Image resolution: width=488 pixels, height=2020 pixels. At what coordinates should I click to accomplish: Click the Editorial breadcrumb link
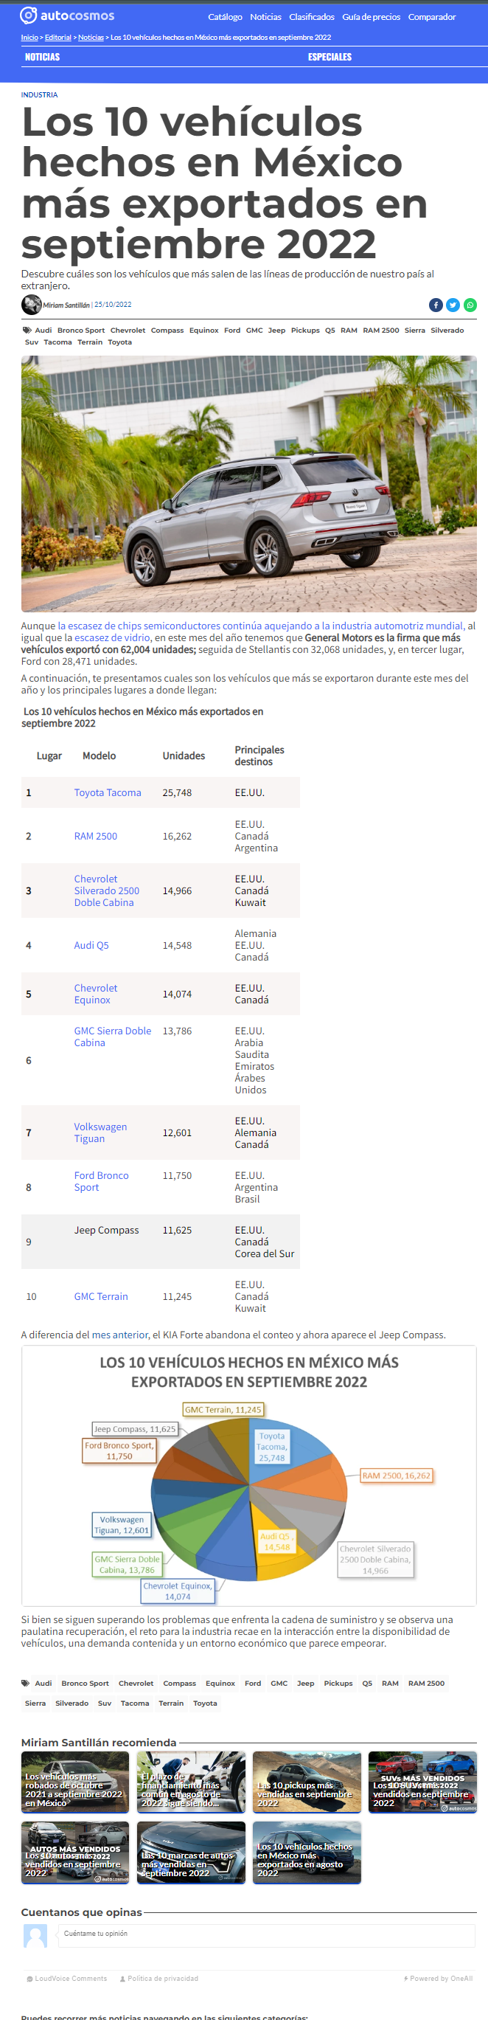pos(58,37)
